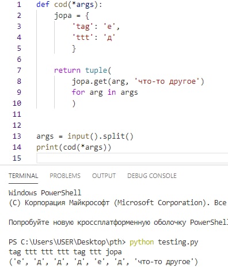This screenshot has height=267, width=228.
Task: Click the closing brace on line 5
Action: tap(74, 49)
